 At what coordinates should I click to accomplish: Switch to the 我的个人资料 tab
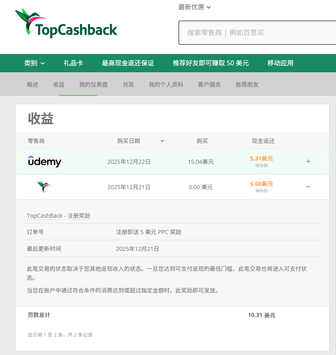(x=166, y=85)
